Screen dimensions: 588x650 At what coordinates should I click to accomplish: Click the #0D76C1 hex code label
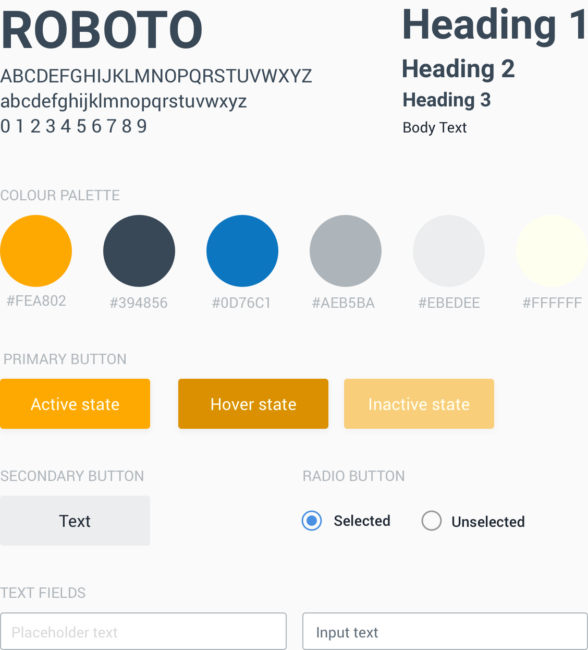tap(241, 303)
